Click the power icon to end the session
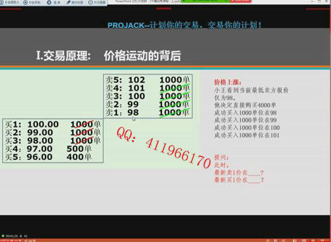This screenshot has width=331, height=242. 91,3
